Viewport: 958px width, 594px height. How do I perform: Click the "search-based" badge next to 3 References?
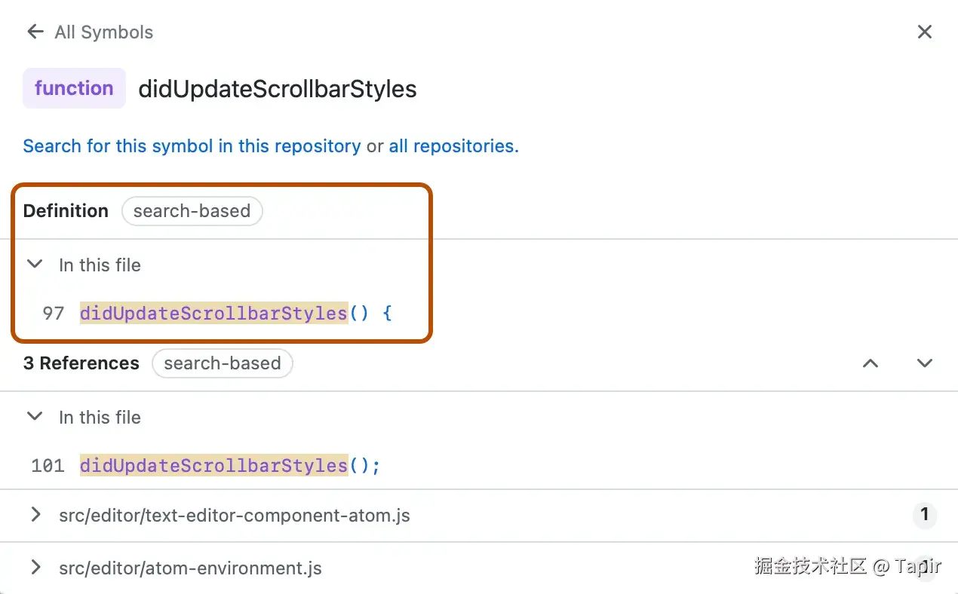pos(222,363)
